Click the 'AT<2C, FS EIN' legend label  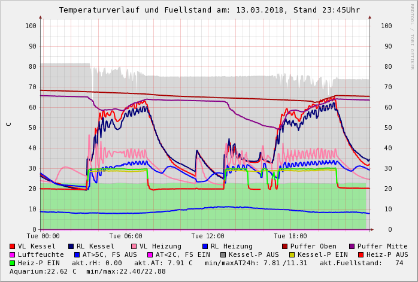184,255
